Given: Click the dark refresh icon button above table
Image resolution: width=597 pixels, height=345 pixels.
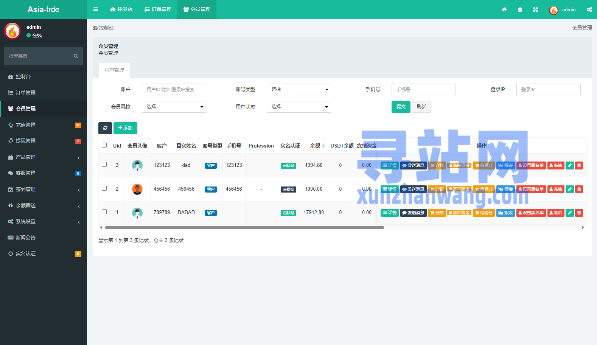Looking at the screenshot, I should coord(105,128).
